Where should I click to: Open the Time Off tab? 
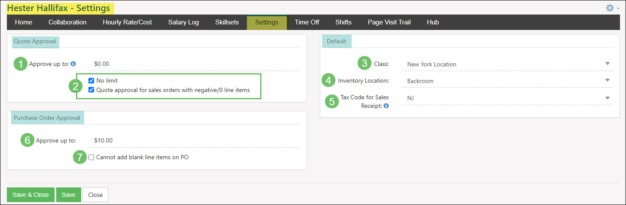click(x=307, y=22)
